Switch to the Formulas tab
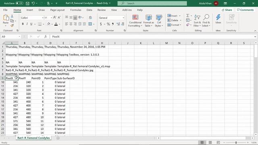This screenshot has height=145, width=258. [x=76, y=10]
